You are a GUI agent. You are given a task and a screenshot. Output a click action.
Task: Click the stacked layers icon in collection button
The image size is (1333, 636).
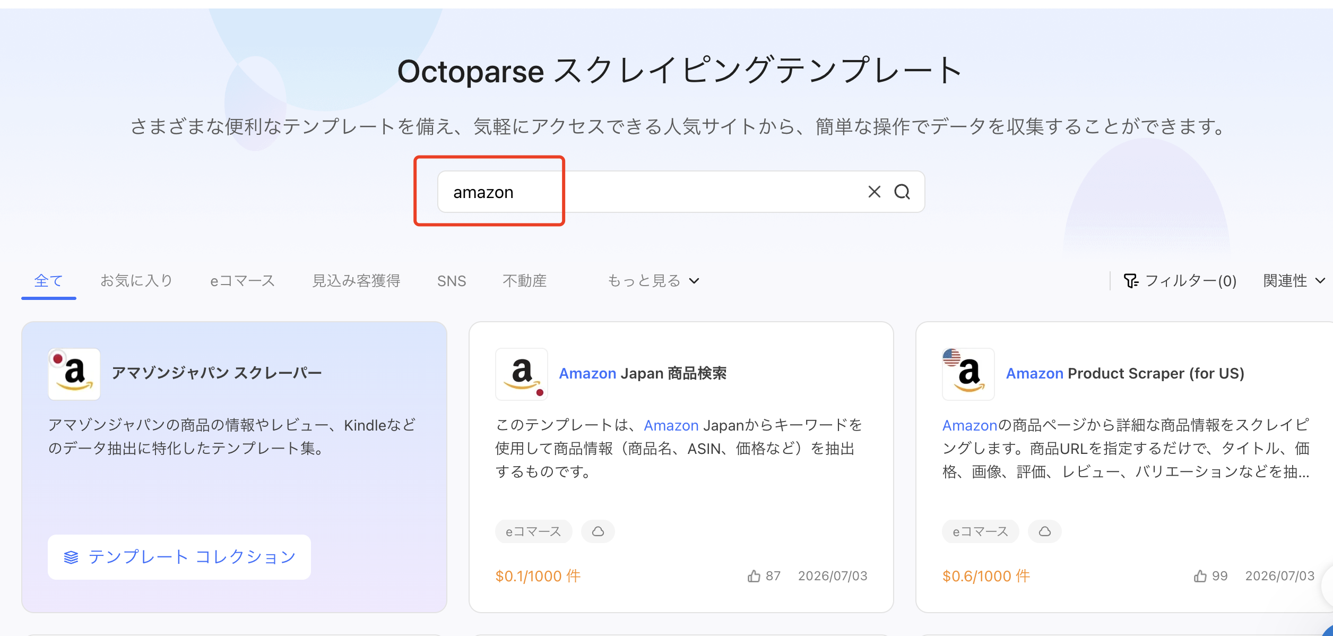(x=71, y=557)
